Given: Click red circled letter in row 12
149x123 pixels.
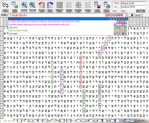Looking at the screenshot, I should pos(81,82).
